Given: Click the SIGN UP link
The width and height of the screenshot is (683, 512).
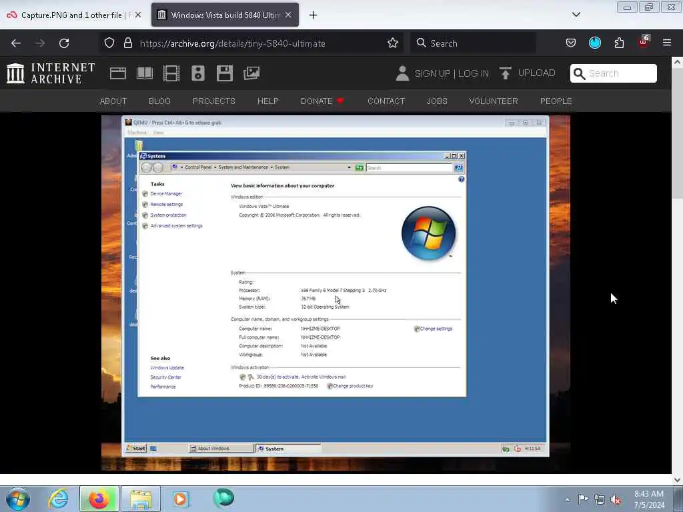Looking at the screenshot, I should [432, 73].
